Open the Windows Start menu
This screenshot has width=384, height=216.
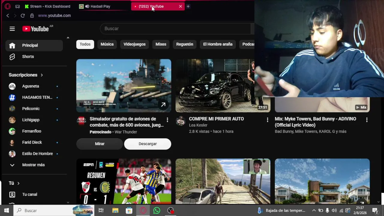click(7, 211)
